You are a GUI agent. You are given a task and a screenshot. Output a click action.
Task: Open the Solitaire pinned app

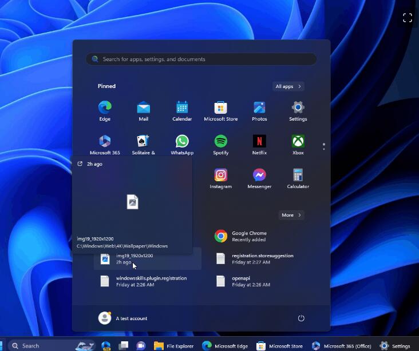coord(144,145)
